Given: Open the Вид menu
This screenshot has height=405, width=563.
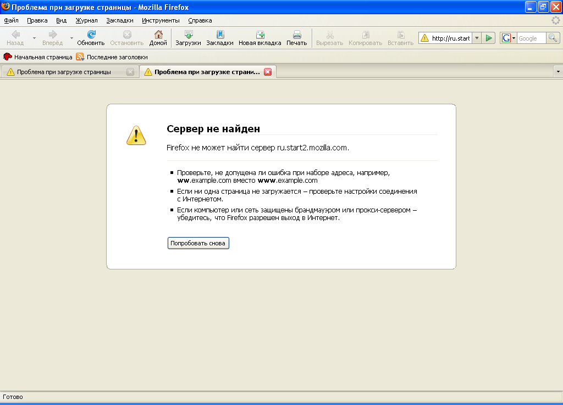Looking at the screenshot, I should point(62,20).
